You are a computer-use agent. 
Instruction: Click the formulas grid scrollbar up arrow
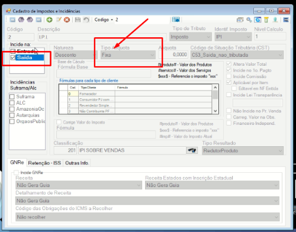[215, 88]
